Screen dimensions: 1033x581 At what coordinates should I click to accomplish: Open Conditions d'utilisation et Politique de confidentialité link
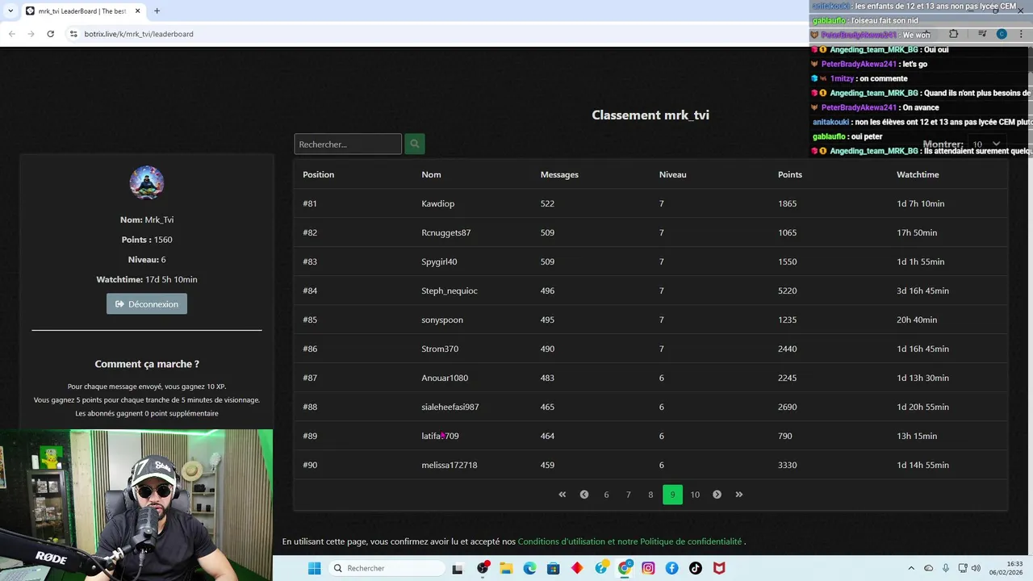[629, 541]
